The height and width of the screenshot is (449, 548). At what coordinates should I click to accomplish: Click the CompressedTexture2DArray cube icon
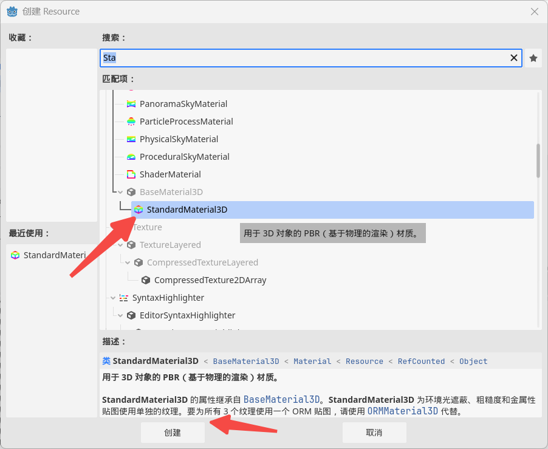point(146,280)
